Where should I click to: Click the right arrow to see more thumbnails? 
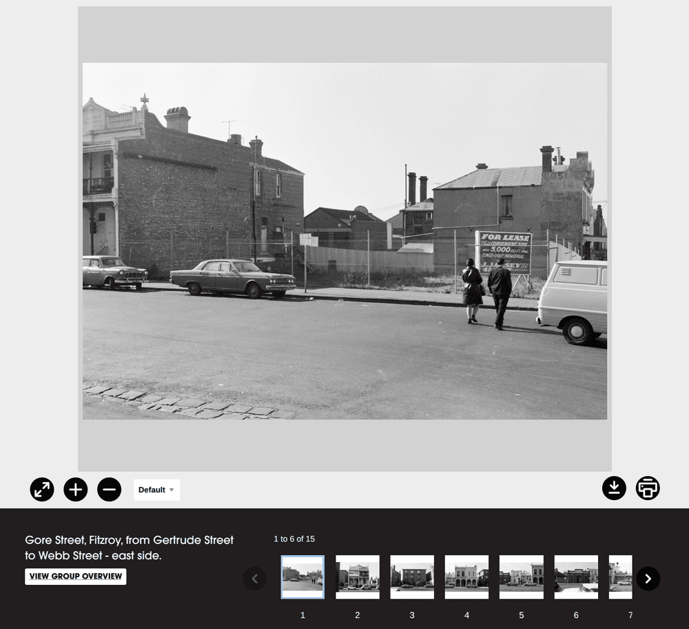click(648, 579)
